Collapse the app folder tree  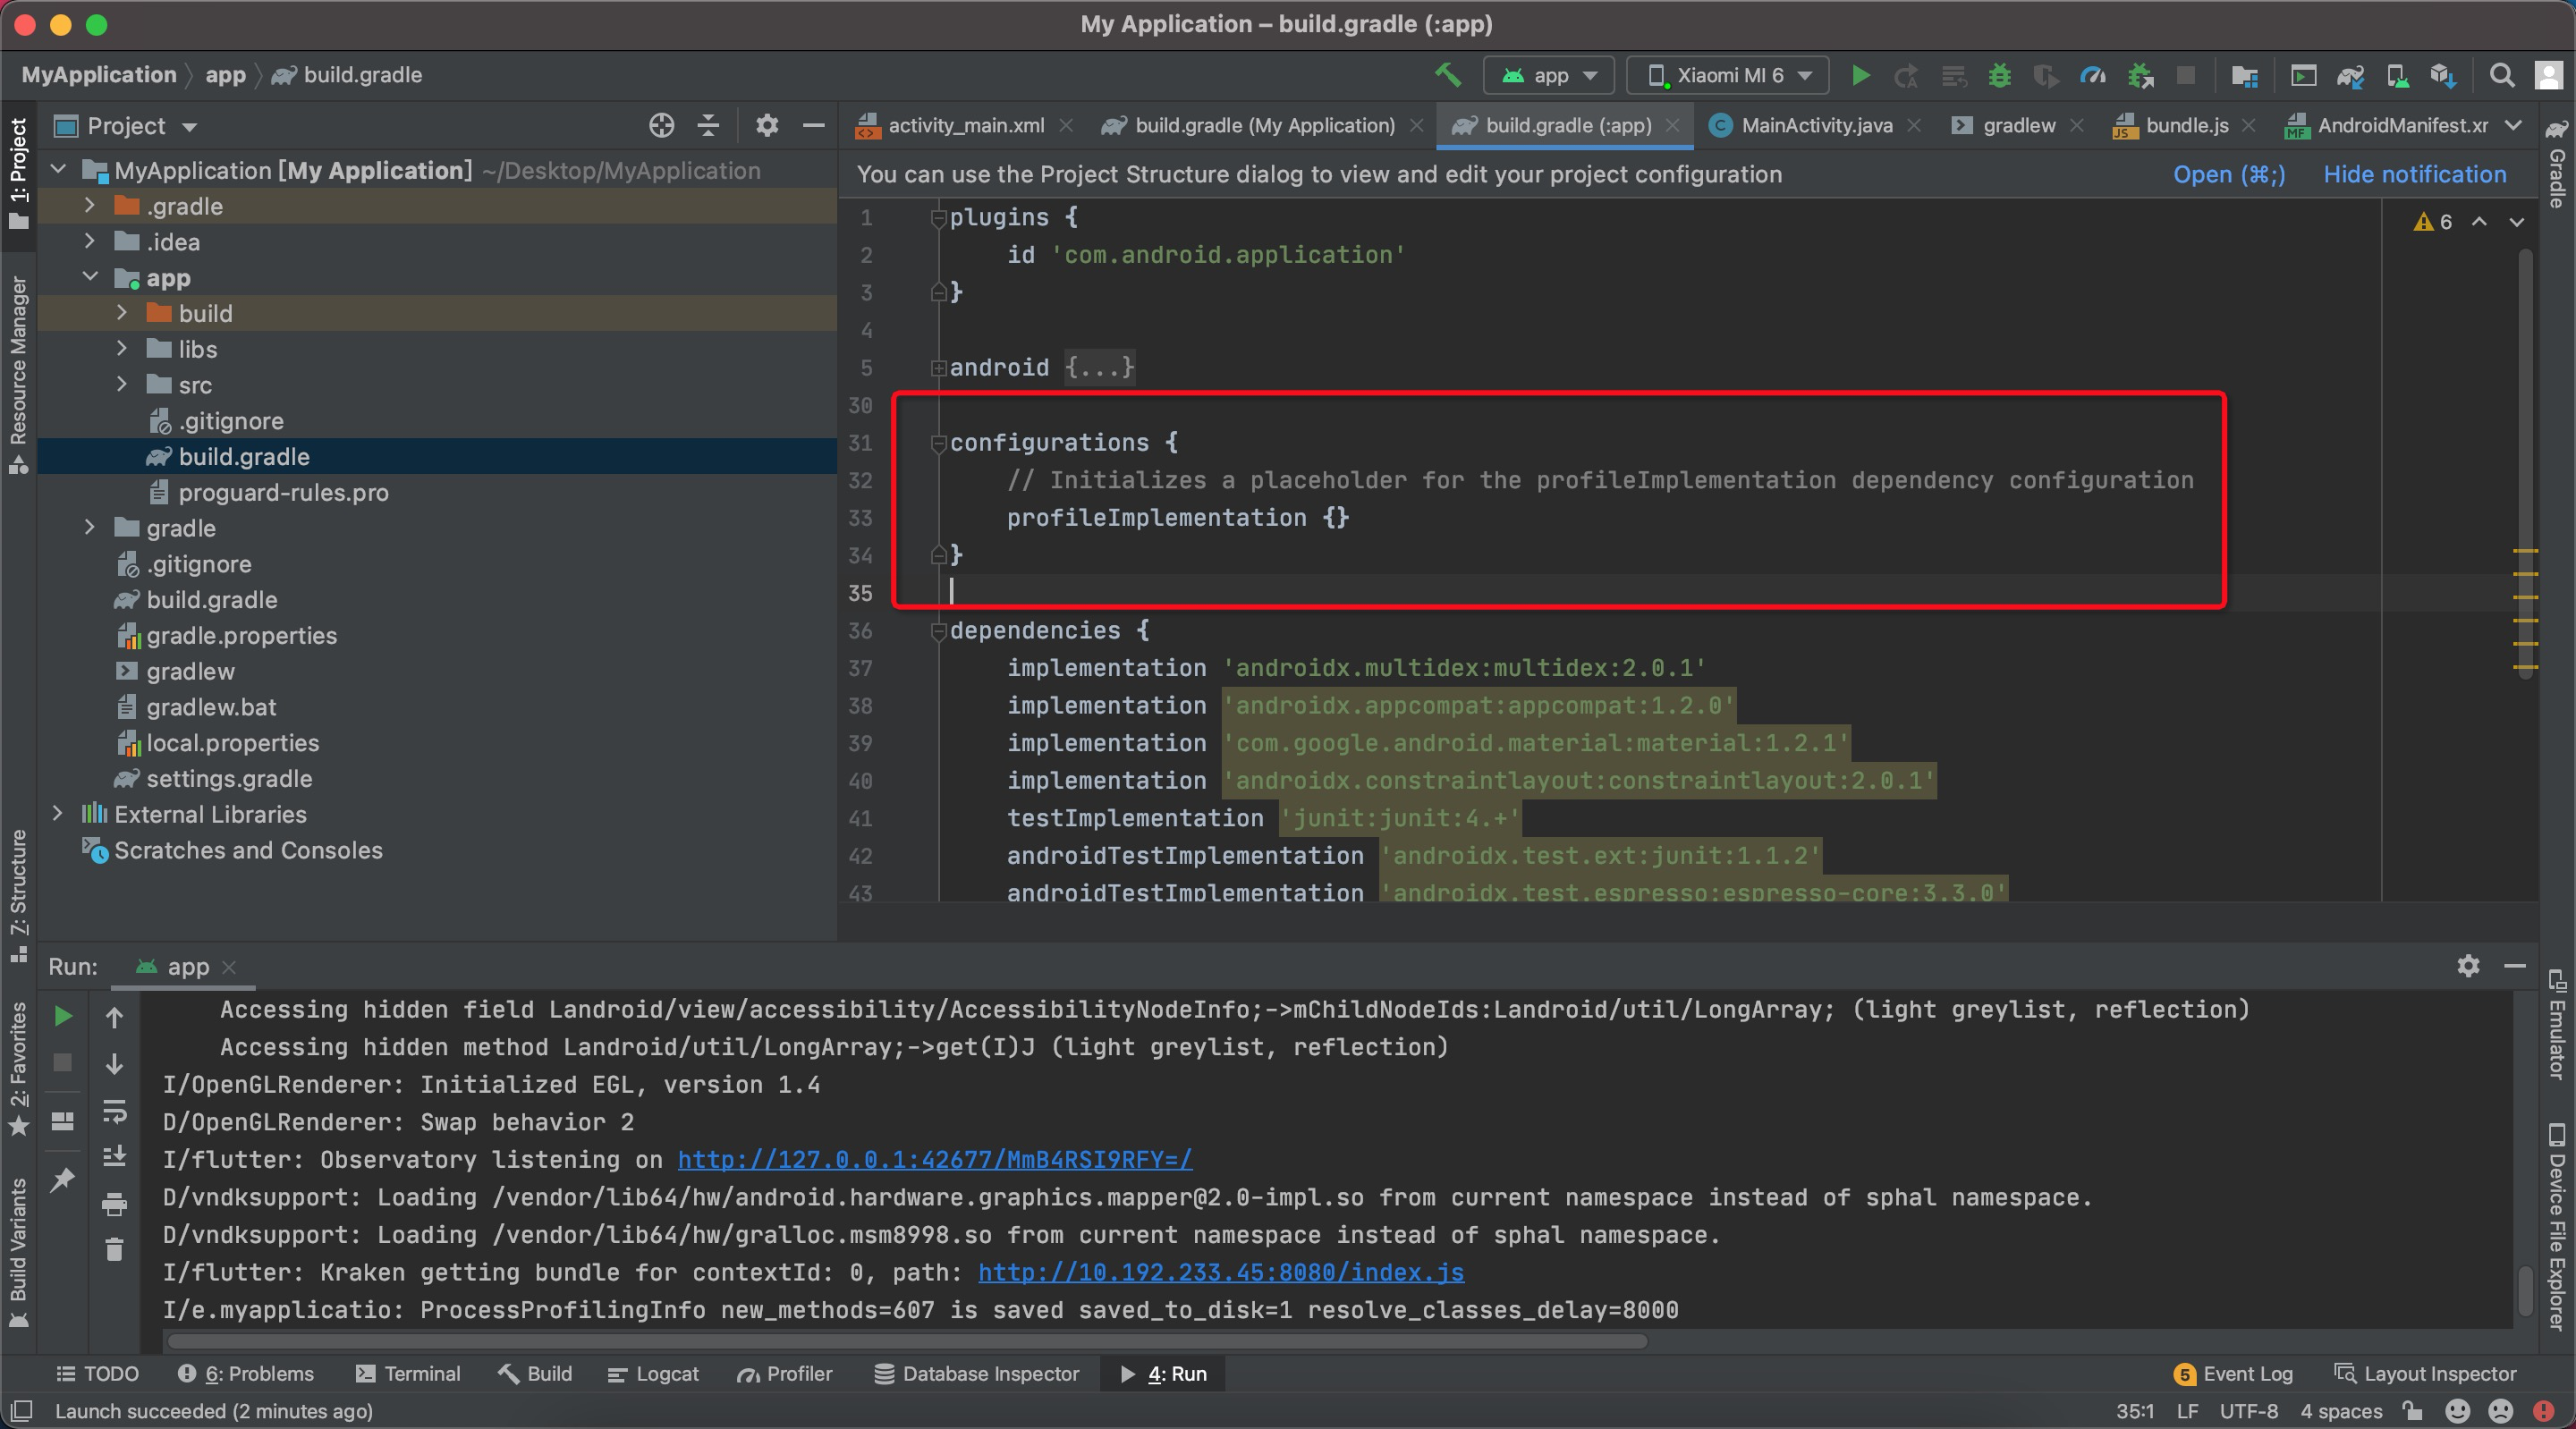click(x=90, y=277)
